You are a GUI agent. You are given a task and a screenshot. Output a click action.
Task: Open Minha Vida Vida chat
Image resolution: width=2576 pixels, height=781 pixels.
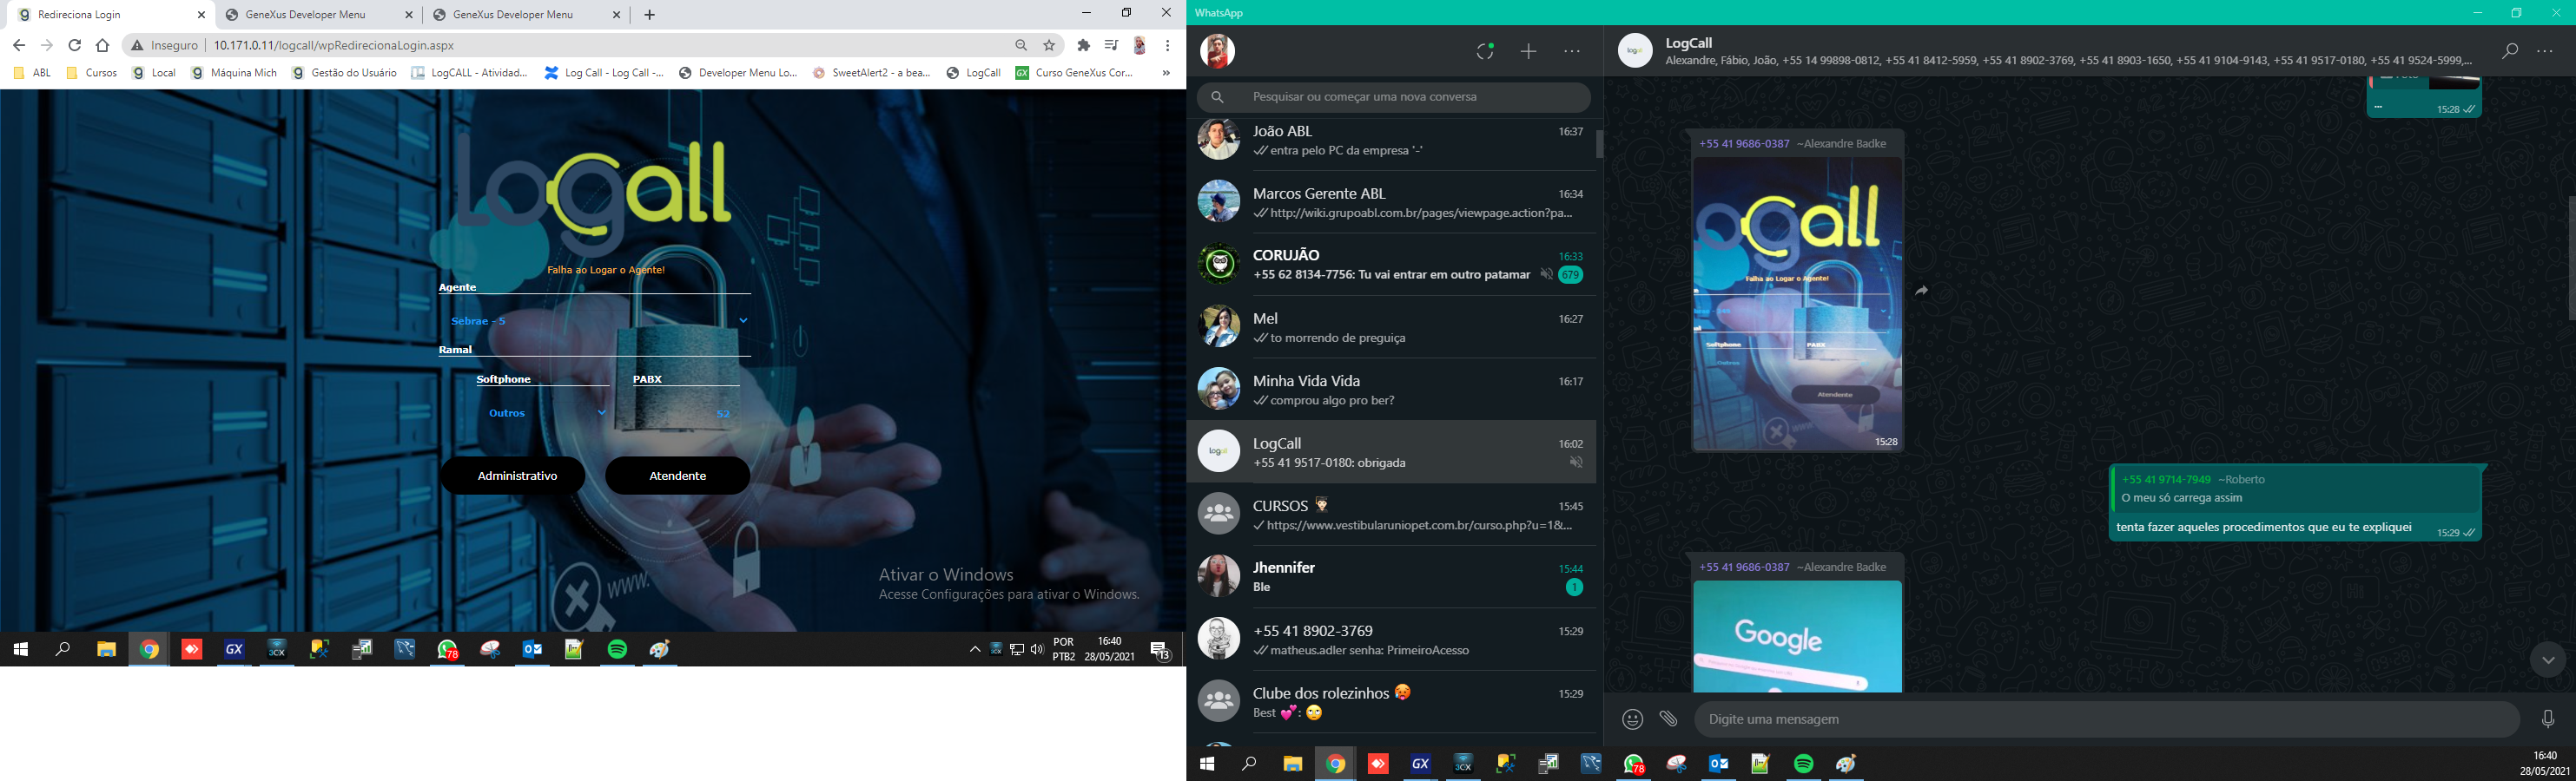point(1391,390)
